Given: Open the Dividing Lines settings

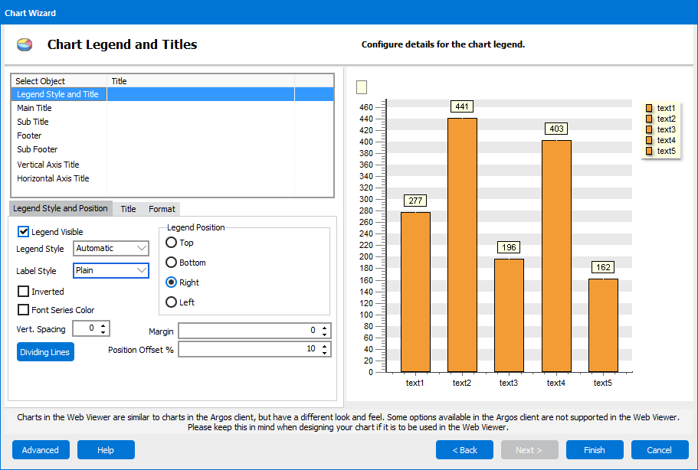Looking at the screenshot, I should pyautogui.click(x=44, y=351).
